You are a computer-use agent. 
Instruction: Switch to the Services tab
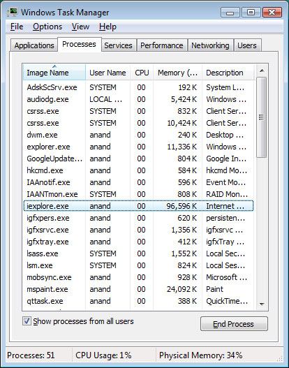point(118,45)
